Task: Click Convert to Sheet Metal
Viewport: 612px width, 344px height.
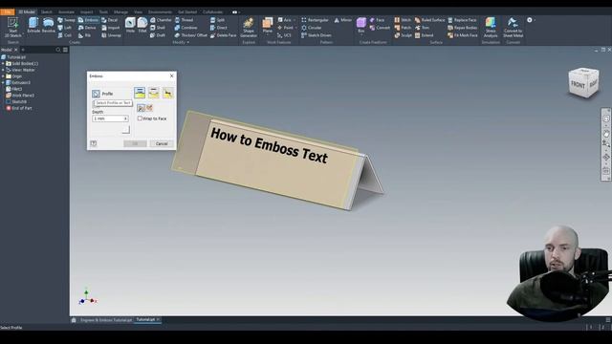Action: [x=513, y=28]
